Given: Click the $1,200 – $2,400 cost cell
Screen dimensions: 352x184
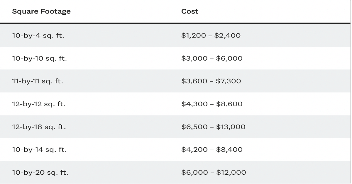Looking at the screenshot, I should tap(211, 35).
